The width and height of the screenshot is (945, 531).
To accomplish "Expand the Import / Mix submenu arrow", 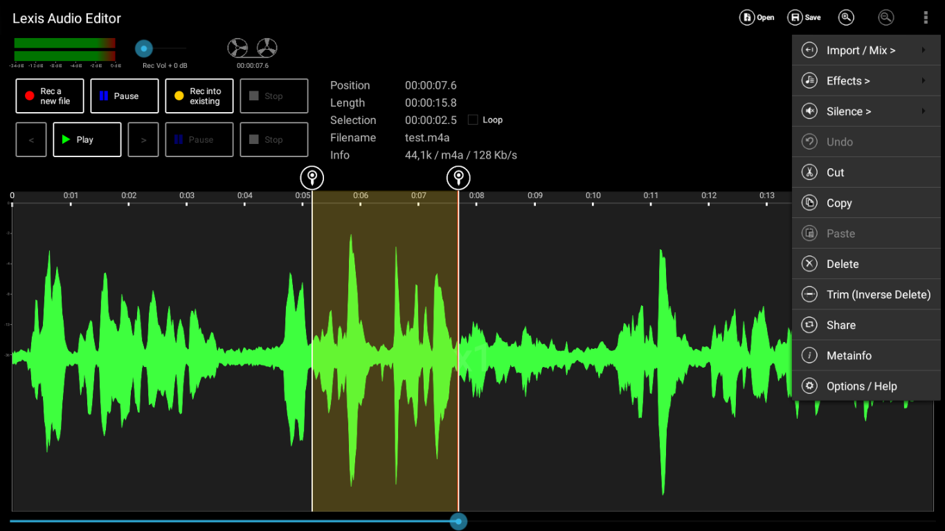I will pos(924,51).
